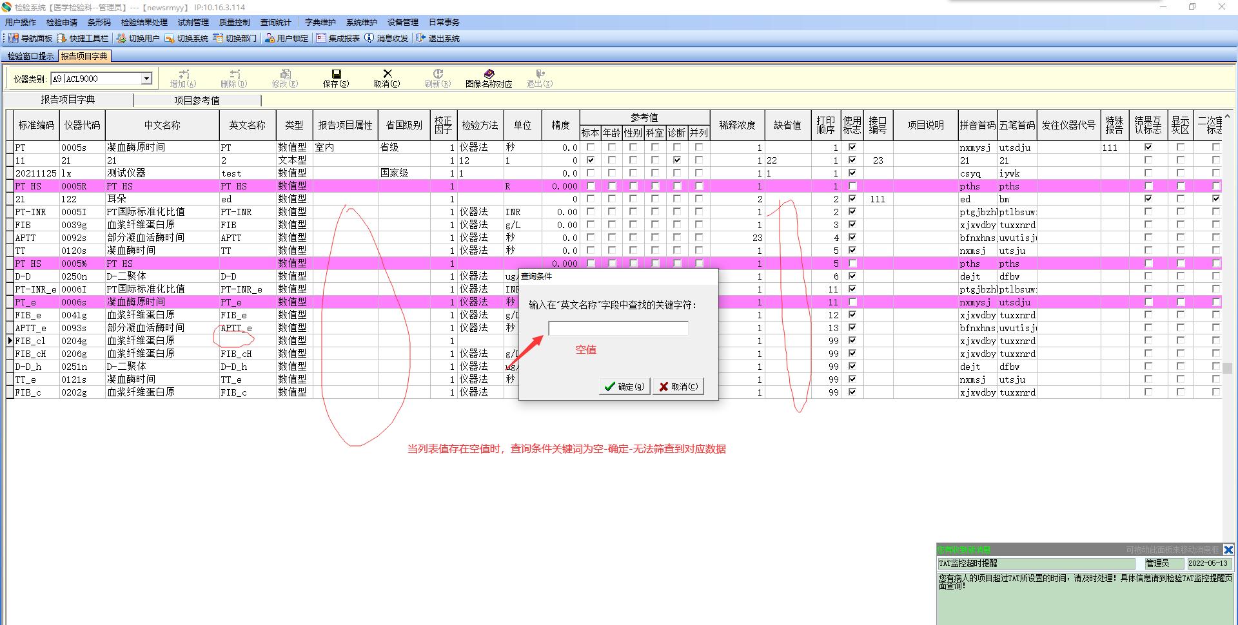Image resolution: width=1238 pixels, height=625 pixels.
Task: Click 取消(C) in the 查询条件 dialog
Action: click(678, 387)
